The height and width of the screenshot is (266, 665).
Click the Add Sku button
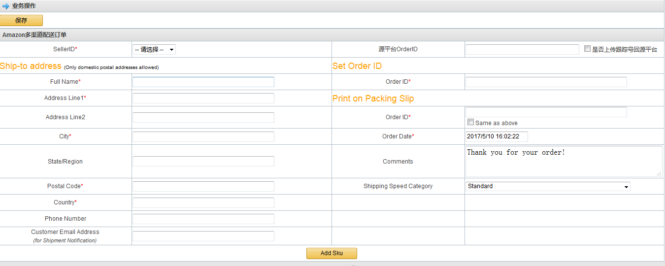[332, 253]
